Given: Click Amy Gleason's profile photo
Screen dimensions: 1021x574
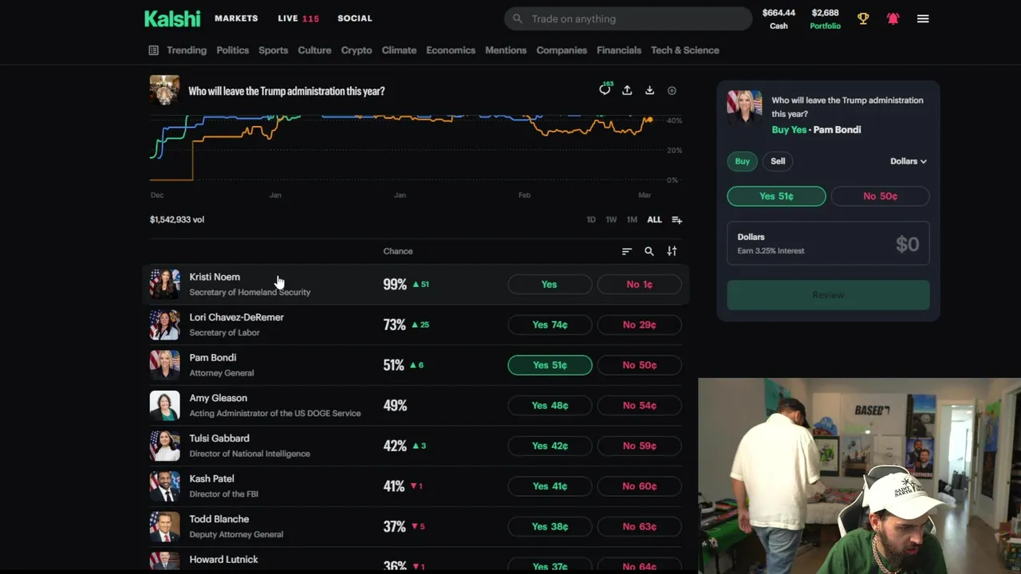Looking at the screenshot, I should (164, 405).
